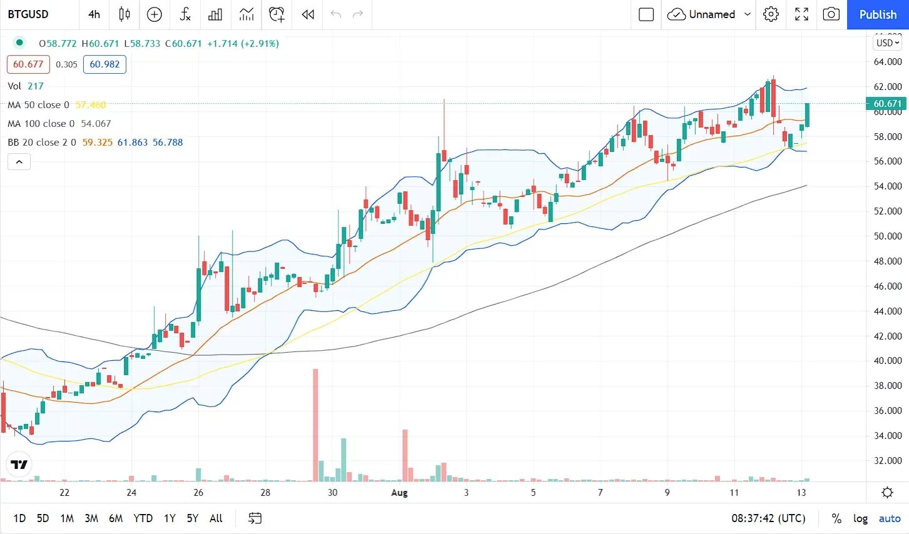The image size is (909, 534).
Task: Open chart settings gear in top toolbar
Action: [x=771, y=14]
